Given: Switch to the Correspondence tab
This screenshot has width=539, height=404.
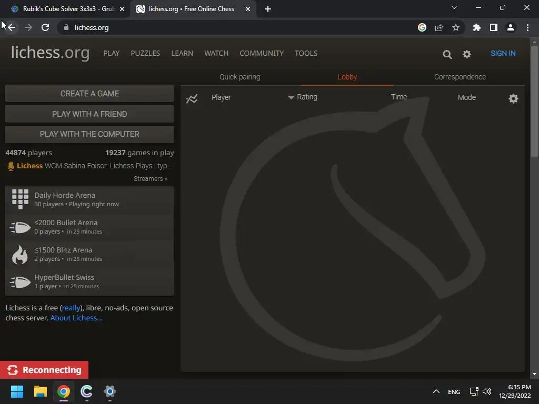Looking at the screenshot, I should (x=460, y=77).
